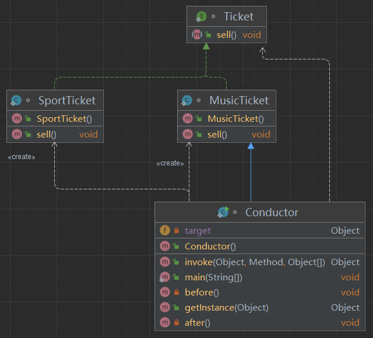Viewport: 373px width, 338px height.
Task: Click the SportTicket class title
Action: point(67,101)
